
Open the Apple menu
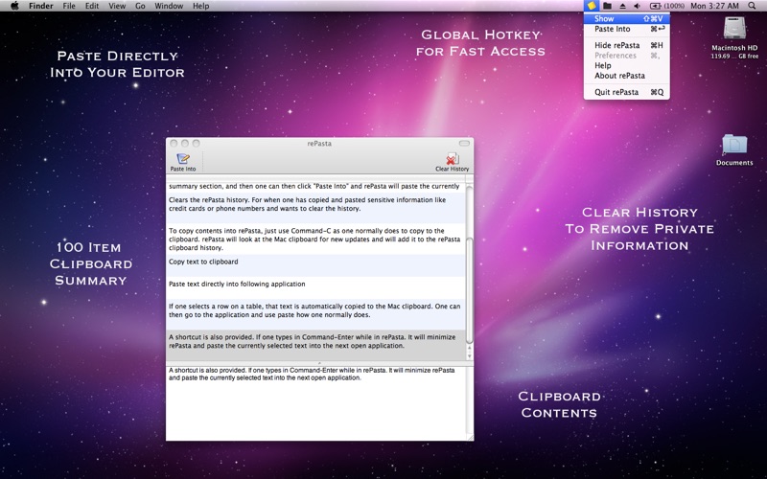click(14, 6)
